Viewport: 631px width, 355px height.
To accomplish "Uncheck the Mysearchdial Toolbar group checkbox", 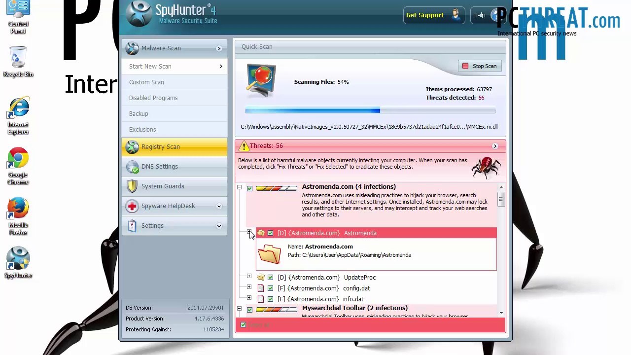I will pyautogui.click(x=249, y=310).
